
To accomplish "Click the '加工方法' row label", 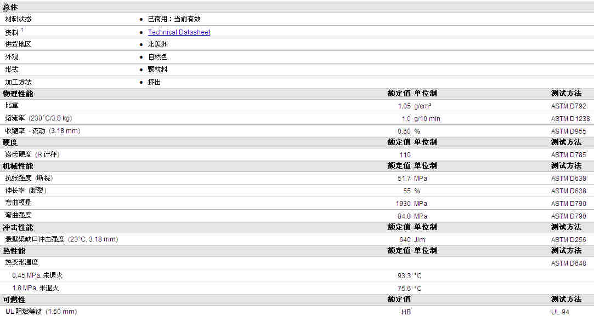I will tap(18, 82).
